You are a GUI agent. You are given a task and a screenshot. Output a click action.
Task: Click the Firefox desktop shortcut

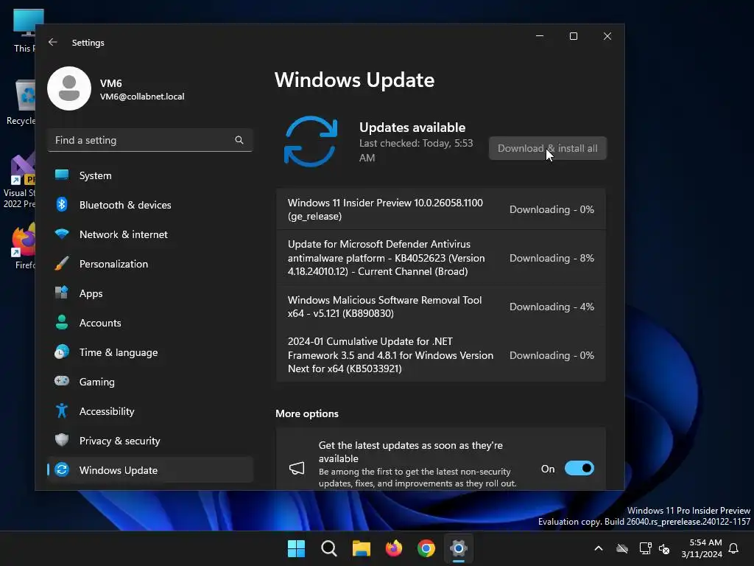click(24, 246)
